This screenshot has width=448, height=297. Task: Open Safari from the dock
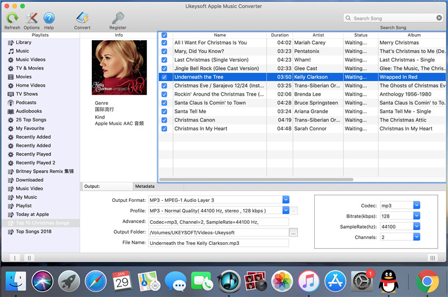click(x=95, y=281)
